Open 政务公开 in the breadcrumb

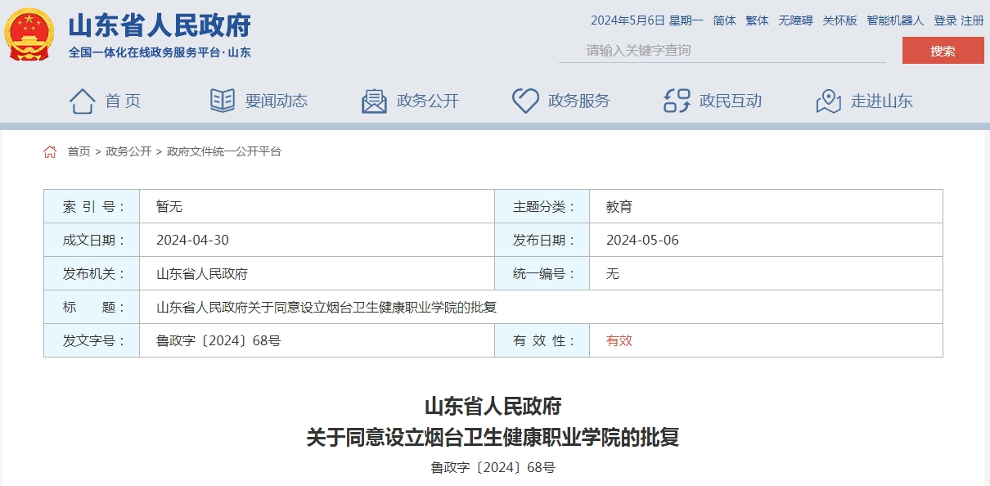coord(128,151)
